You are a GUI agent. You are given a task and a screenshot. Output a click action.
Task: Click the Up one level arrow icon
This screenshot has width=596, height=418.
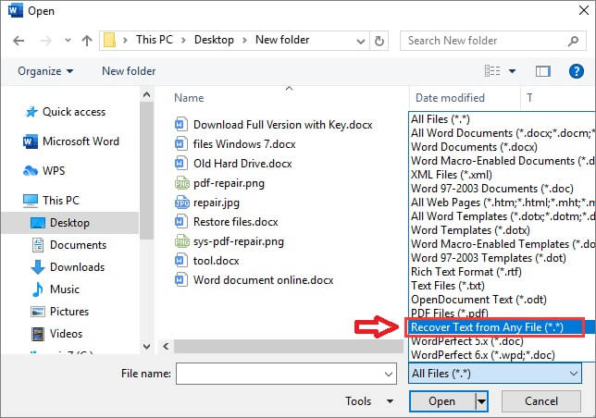pos(86,41)
